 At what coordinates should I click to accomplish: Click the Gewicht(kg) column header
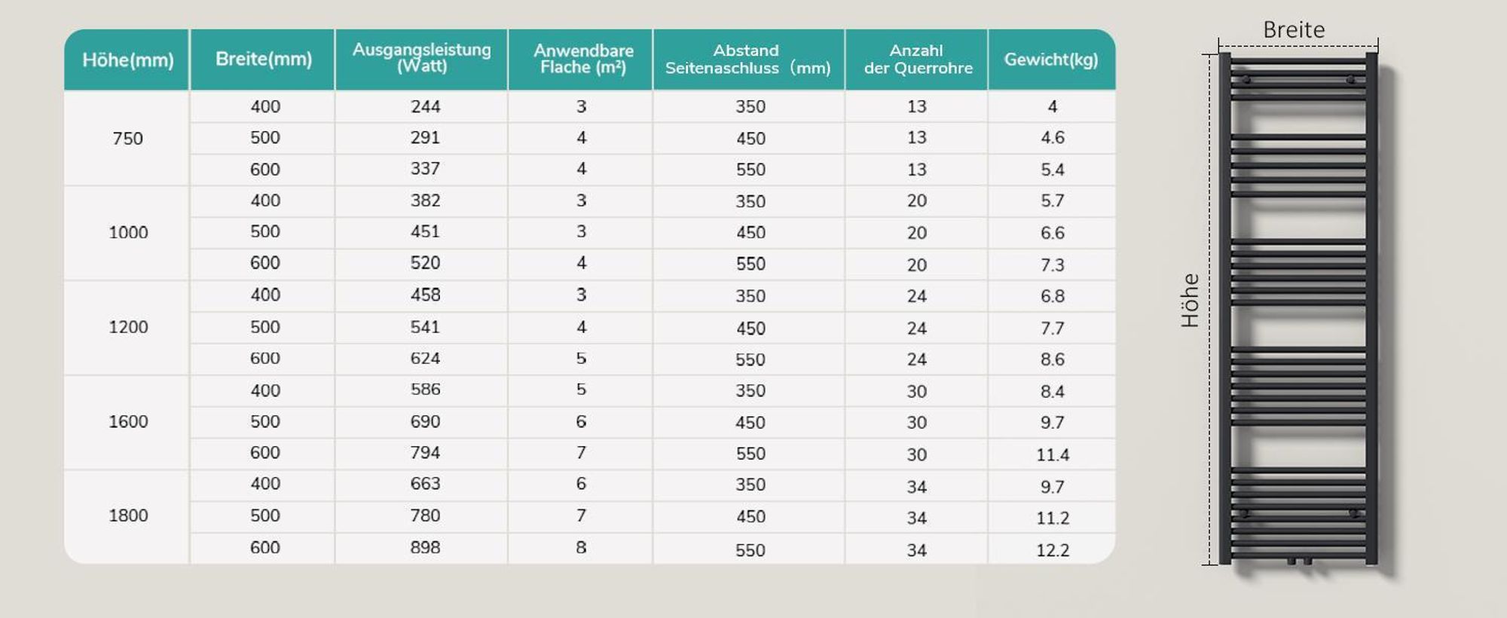1052,60
